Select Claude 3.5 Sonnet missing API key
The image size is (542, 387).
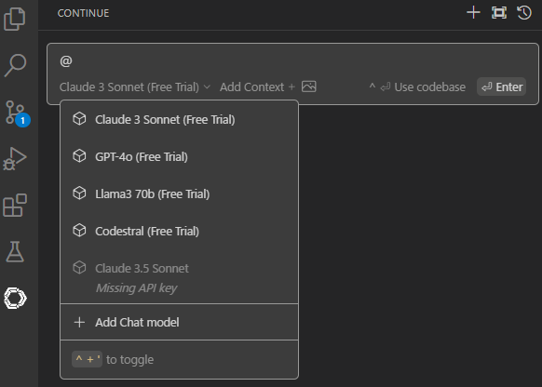[179, 277]
